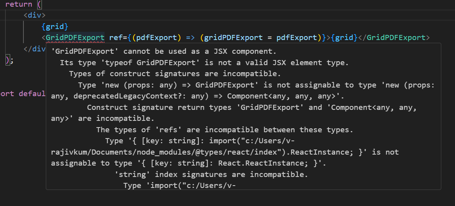Click the closing GridPDFExport tag

(396, 38)
